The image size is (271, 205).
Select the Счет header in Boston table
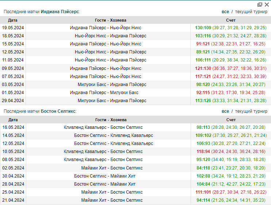click(231, 120)
